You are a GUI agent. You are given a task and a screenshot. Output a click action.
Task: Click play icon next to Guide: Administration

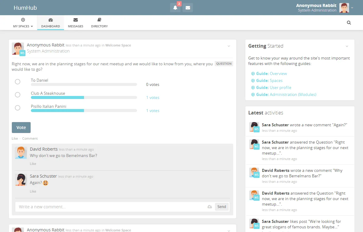tap(253, 94)
